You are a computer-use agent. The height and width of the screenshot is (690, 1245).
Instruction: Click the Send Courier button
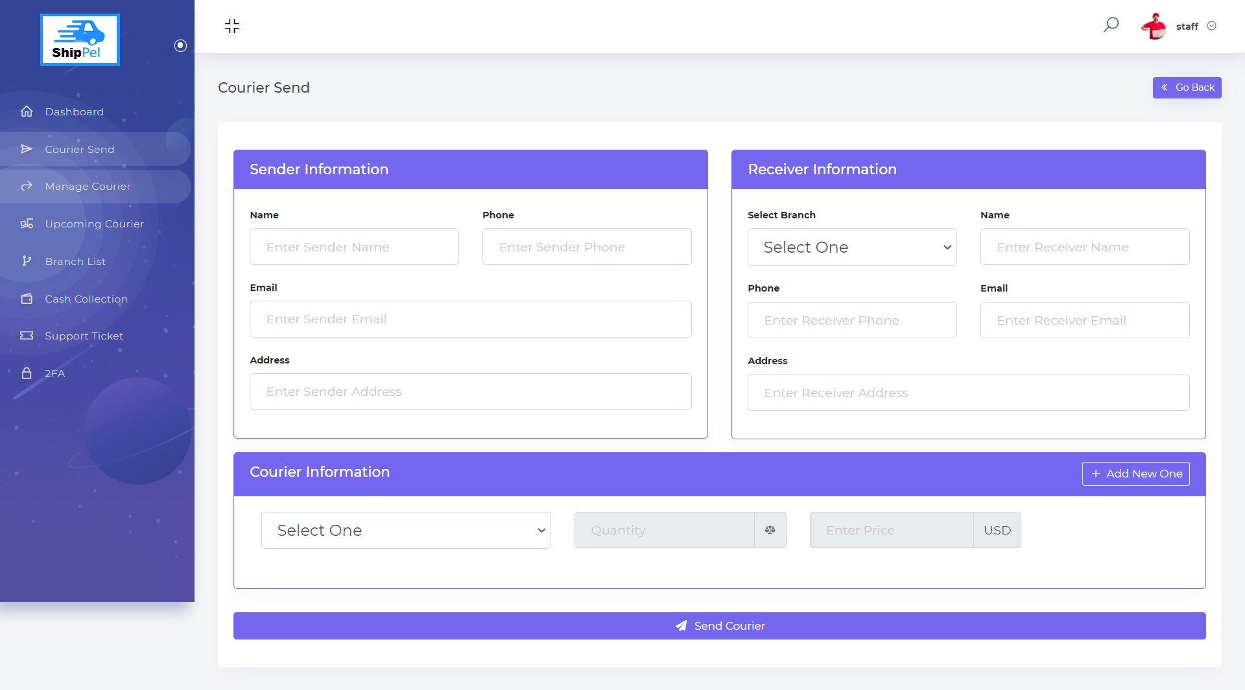[720, 626]
